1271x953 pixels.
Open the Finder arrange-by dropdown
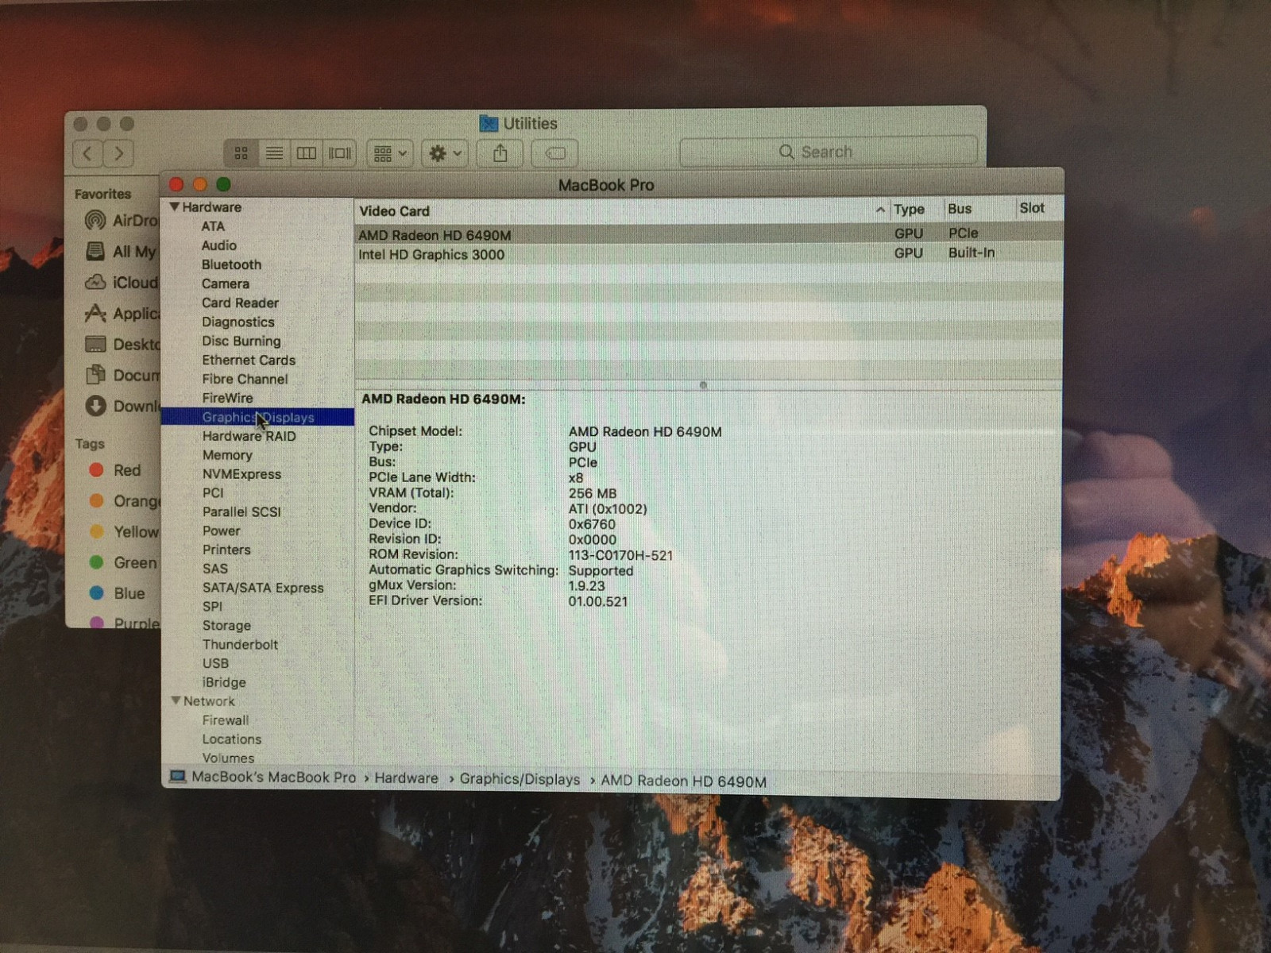[389, 152]
